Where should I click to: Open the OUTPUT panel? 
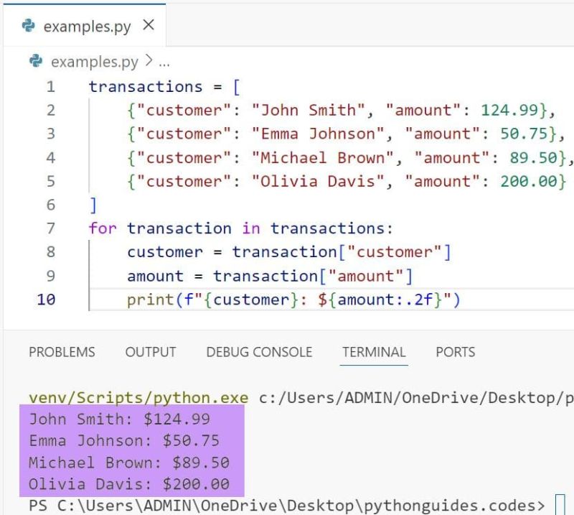[150, 352]
